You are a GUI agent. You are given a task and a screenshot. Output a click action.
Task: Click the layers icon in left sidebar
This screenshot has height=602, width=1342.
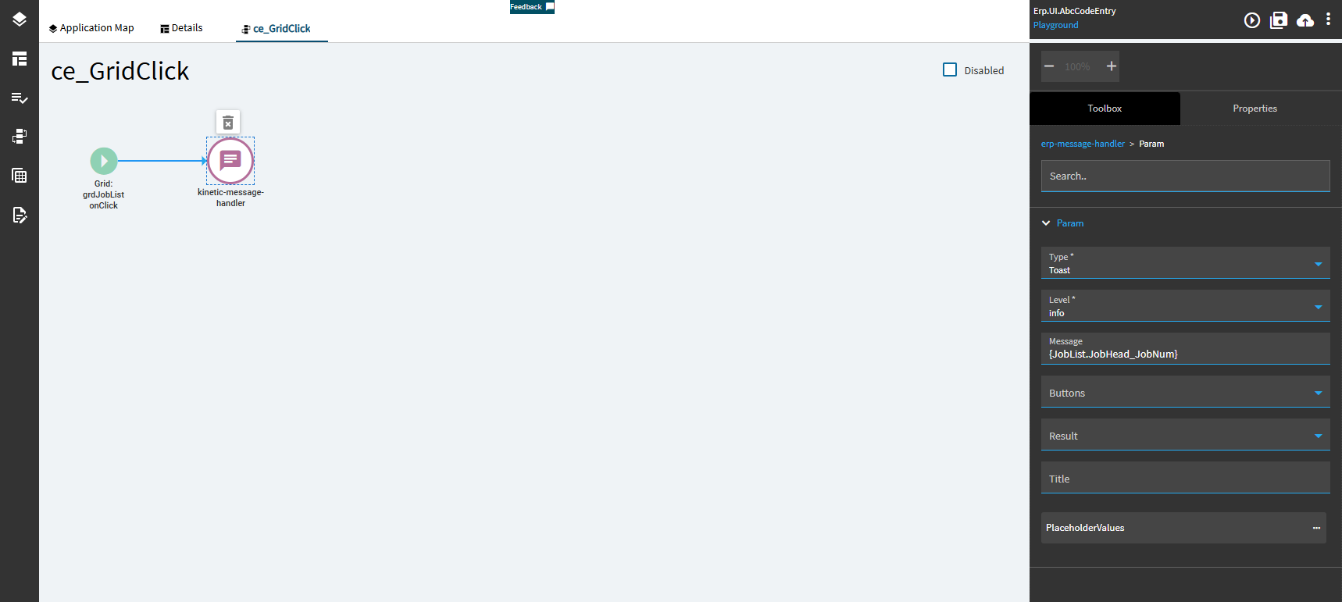[20, 20]
